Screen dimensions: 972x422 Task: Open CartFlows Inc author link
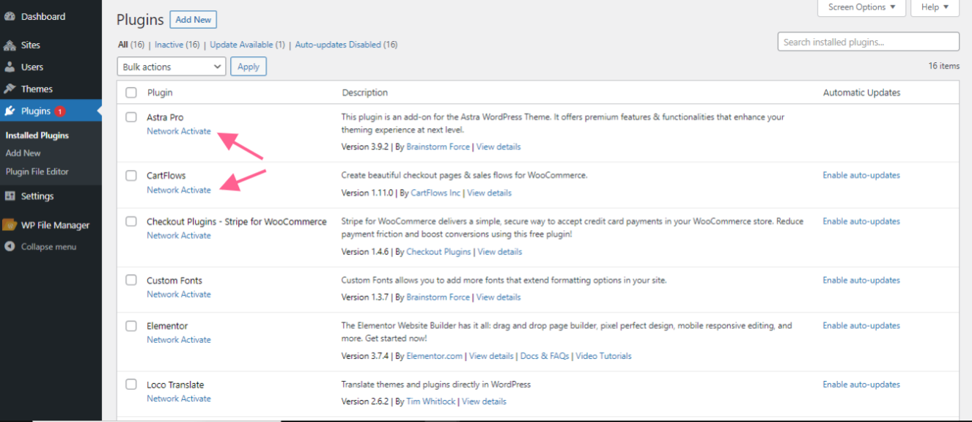click(x=435, y=193)
